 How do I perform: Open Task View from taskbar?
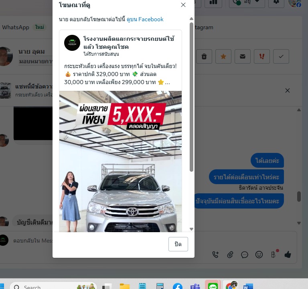point(107,286)
